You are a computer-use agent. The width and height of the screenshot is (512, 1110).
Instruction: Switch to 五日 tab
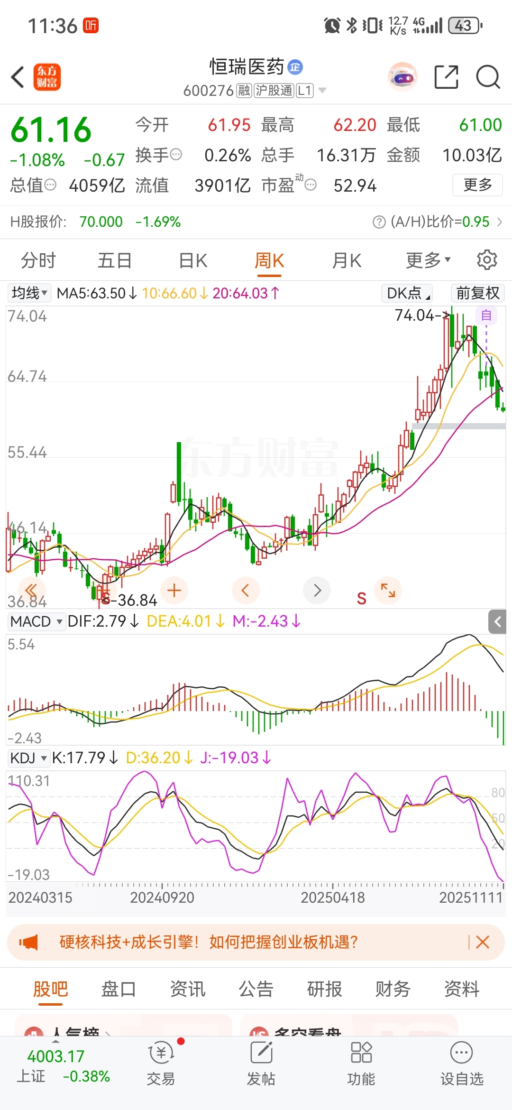115,260
